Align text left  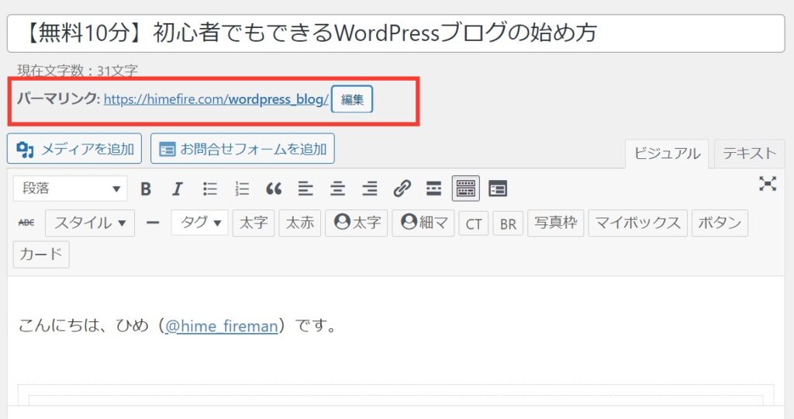tap(306, 189)
